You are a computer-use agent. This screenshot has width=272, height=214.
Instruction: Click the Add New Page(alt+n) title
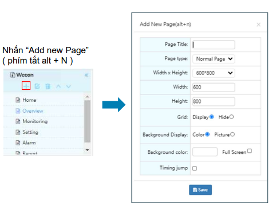point(165,24)
